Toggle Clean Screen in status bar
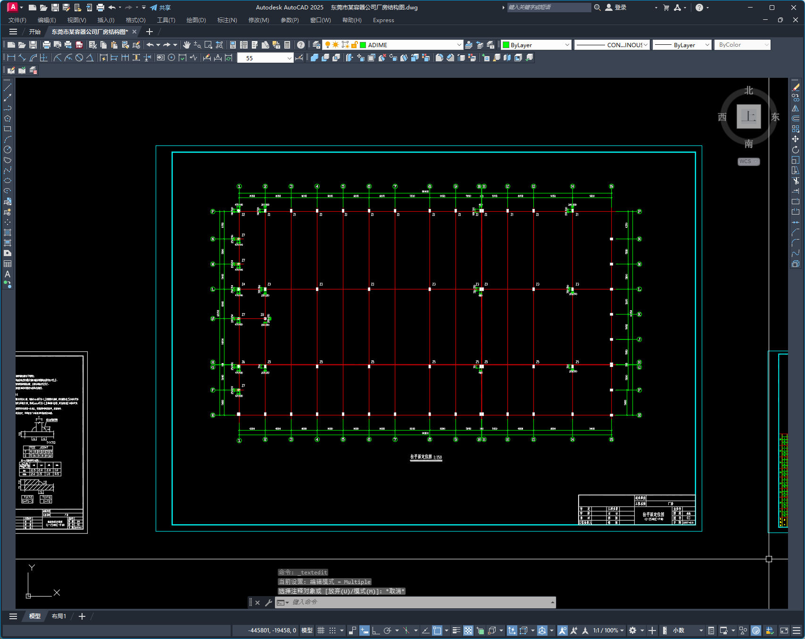805x639 pixels. pyautogui.click(x=784, y=631)
